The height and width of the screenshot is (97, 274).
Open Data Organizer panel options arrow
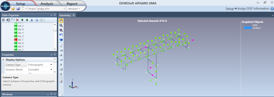pyautogui.click(x=51, y=15)
